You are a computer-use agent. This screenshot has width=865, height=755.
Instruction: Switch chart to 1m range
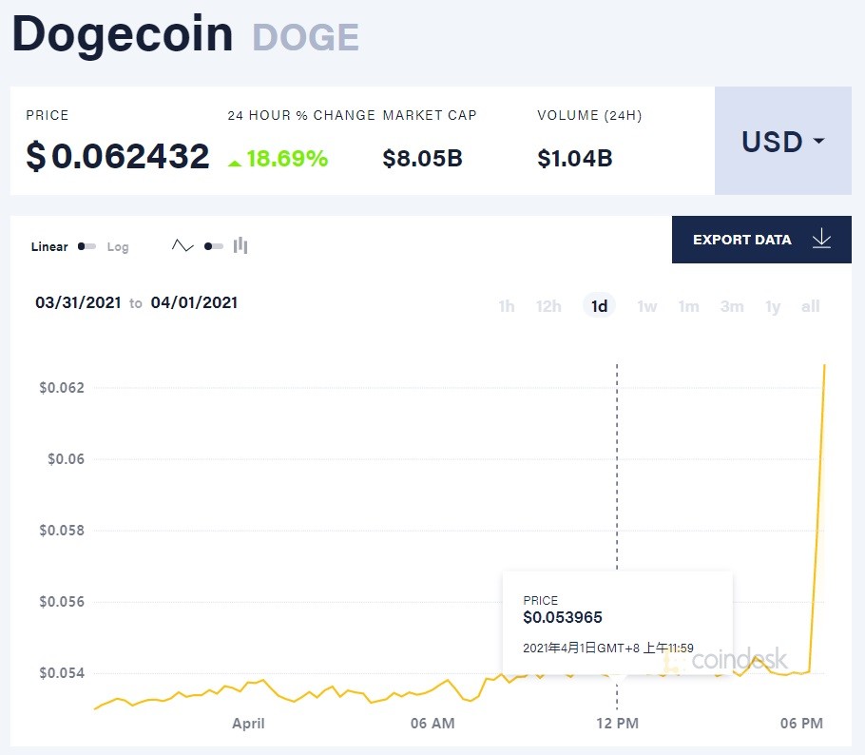pyautogui.click(x=688, y=306)
